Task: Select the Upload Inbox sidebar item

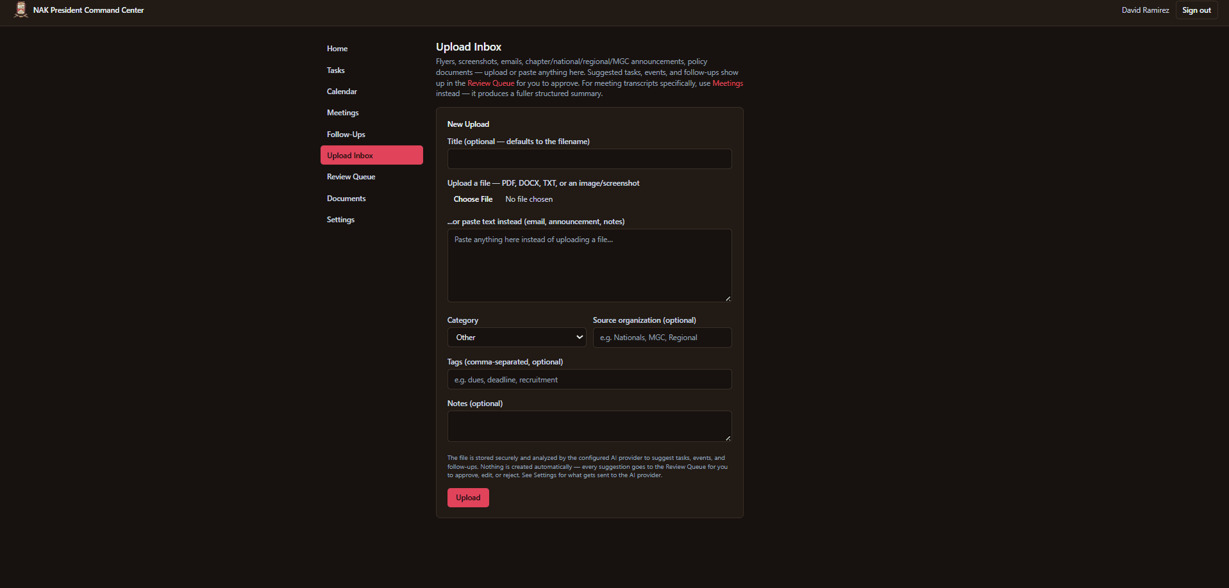Action: pos(371,155)
